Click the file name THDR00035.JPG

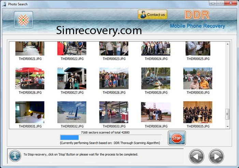coord(198,126)
